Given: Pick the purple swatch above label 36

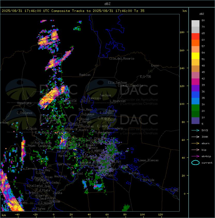Looking at the screenshot, I should (x=195, y=88).
